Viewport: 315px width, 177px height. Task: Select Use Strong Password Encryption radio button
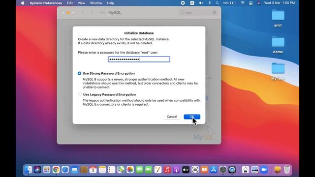click(x=80, y=73)
